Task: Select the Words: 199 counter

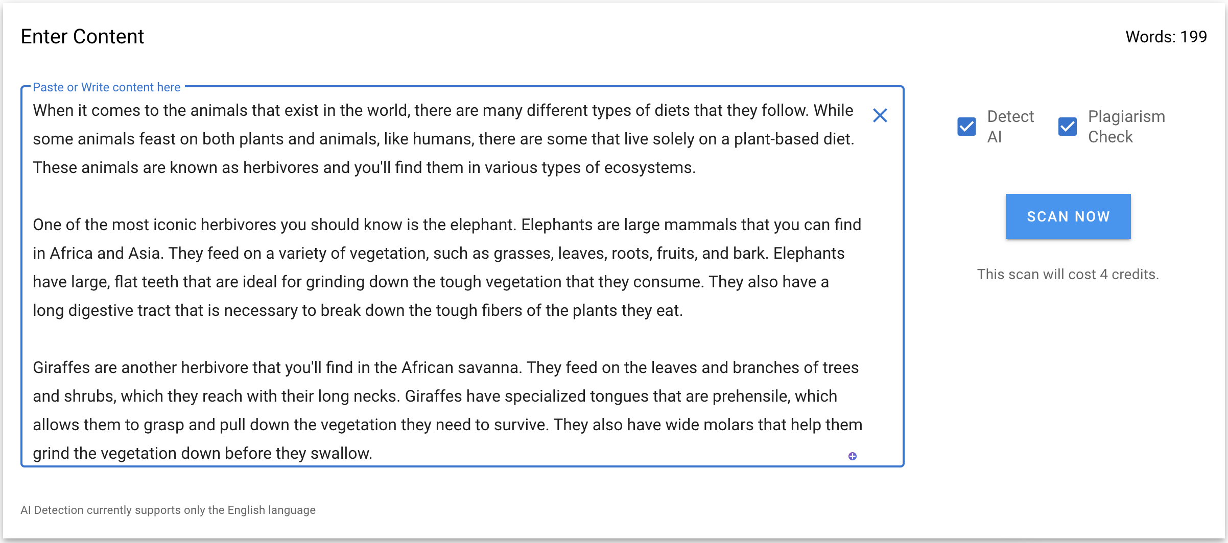Action: coord(1166,37)
